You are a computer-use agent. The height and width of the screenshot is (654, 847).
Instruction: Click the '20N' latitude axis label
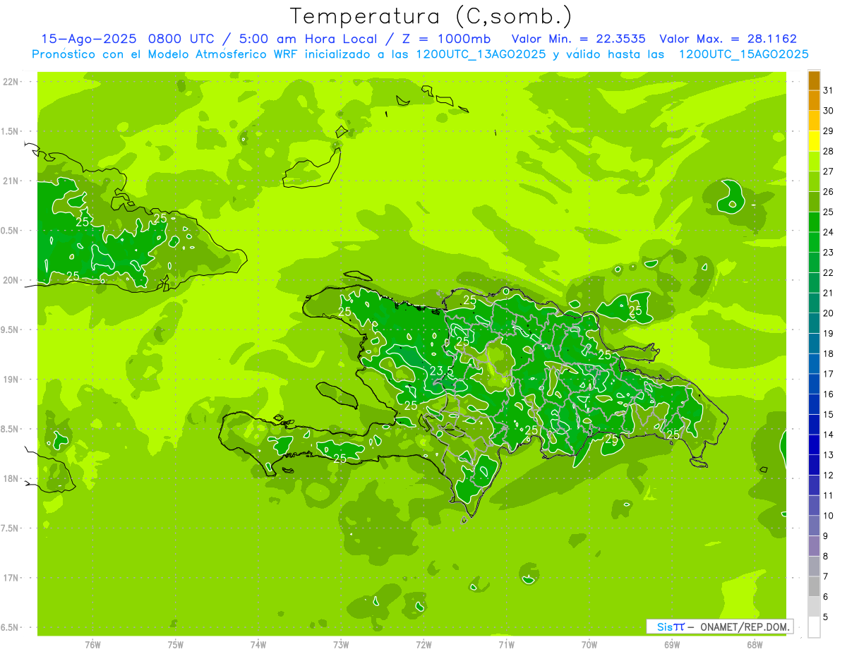click(11, 280)
